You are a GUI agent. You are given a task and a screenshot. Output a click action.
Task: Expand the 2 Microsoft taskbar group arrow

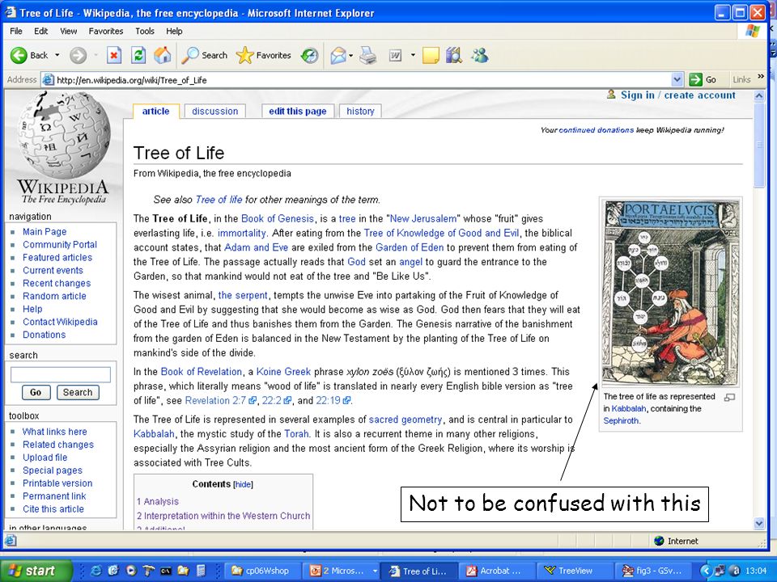tap(375, 571)
